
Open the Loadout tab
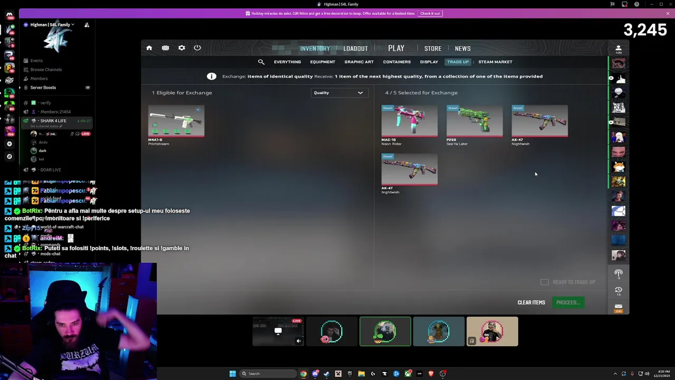(x=355, y=49)
